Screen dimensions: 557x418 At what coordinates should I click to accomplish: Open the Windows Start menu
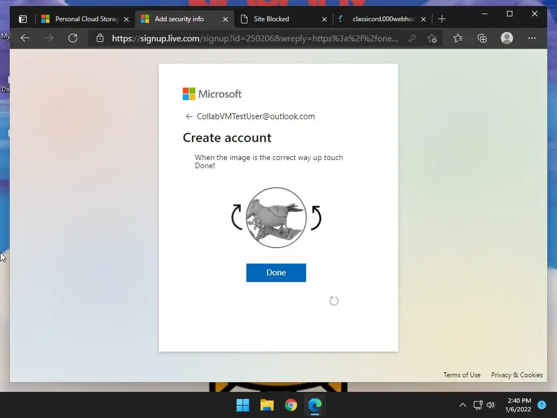tap(243, 405)
